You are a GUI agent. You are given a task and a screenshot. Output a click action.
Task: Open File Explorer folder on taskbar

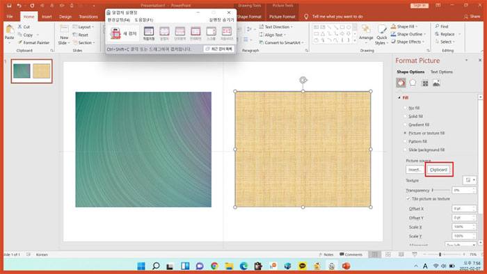coord(229,266)
